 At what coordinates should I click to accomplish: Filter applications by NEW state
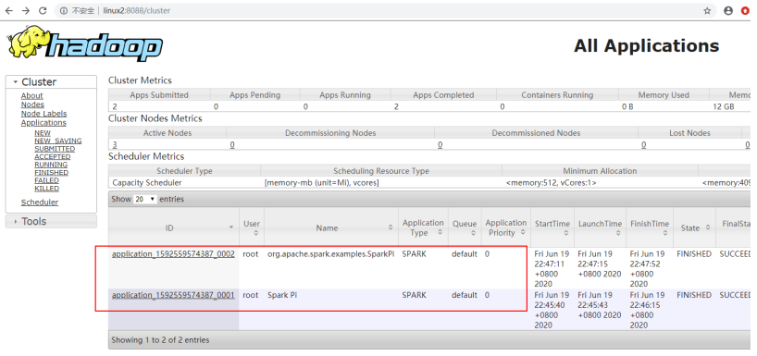point(43,133)
